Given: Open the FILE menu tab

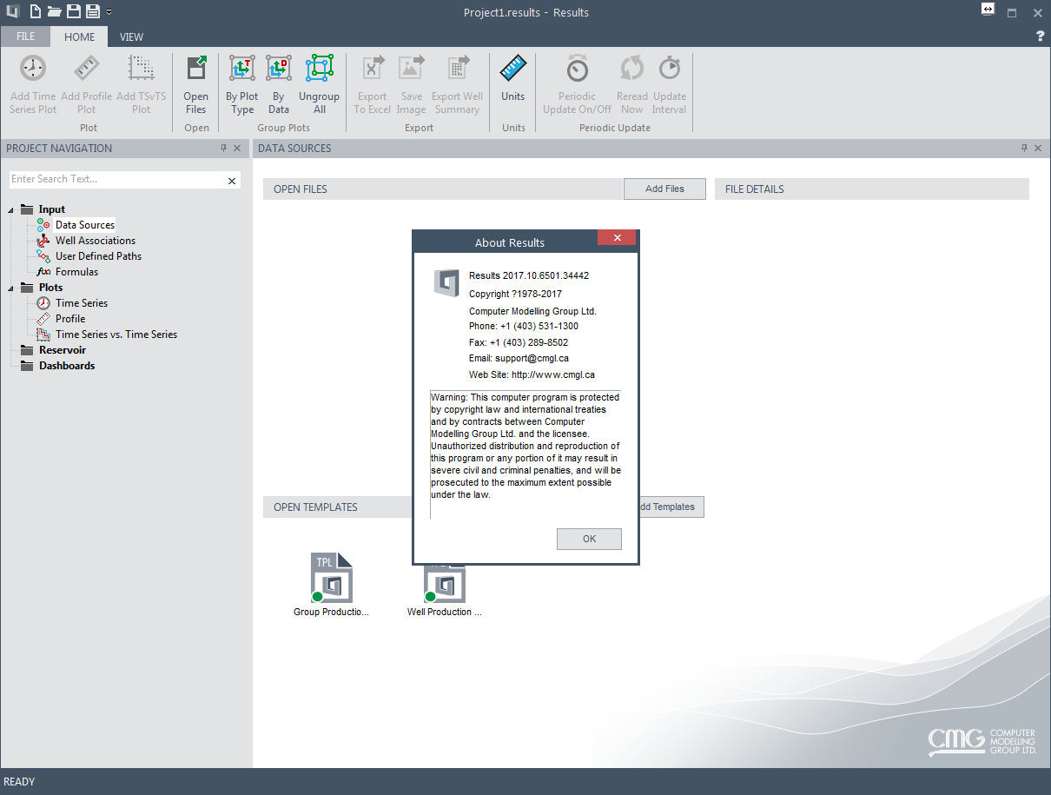Looking at the screenshot, I should click(x=25, y=36).
